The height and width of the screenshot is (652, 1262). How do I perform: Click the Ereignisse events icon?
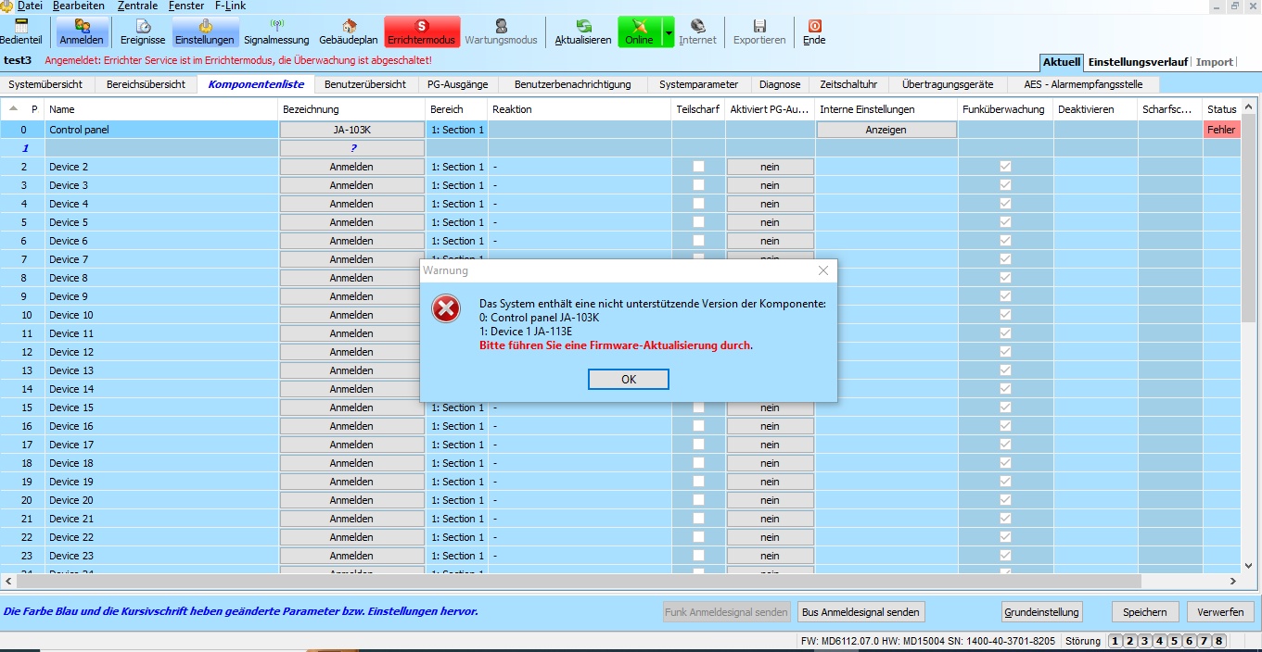pyautogui.click(x=143, y=31)
